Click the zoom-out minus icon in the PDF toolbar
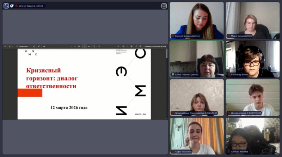The height and width of the screenshot is (157, 282). tap(70, 46)
